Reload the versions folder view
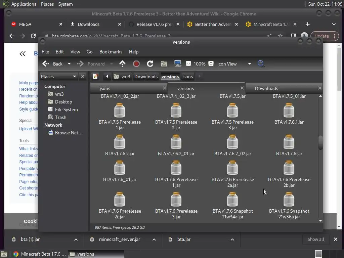Viewport: 344px width, 258px height. coord(150,64)
